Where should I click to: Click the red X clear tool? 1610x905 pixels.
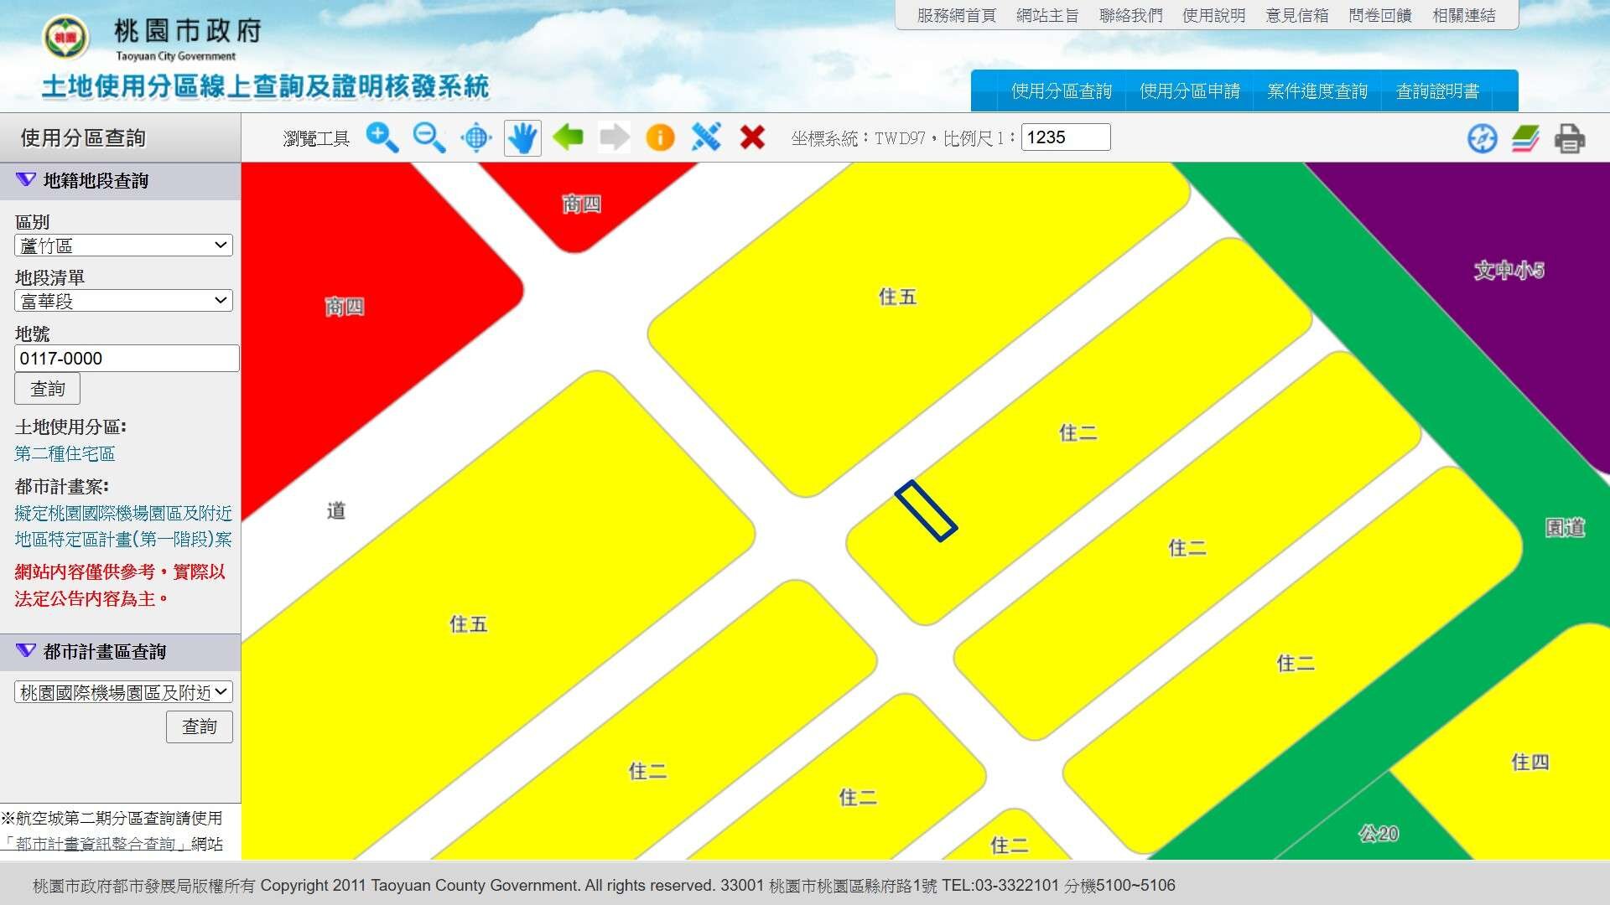752,137
